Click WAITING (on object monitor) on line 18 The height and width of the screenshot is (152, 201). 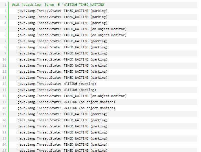click(x=89, y=108)
